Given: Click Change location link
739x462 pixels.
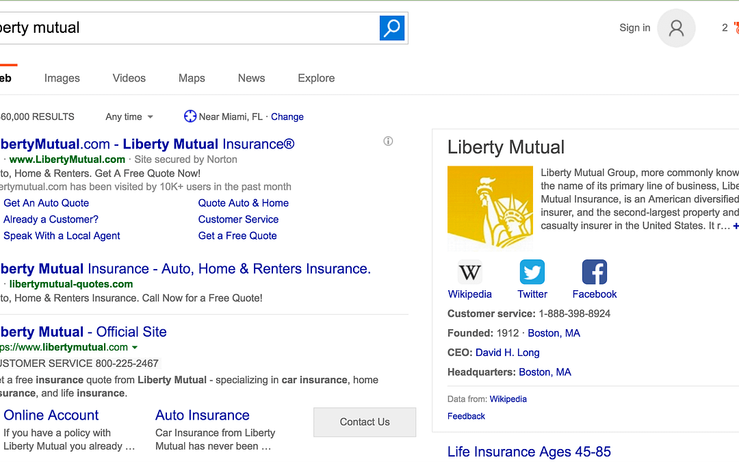Looking at the screenshot, I should pos(287,116).
